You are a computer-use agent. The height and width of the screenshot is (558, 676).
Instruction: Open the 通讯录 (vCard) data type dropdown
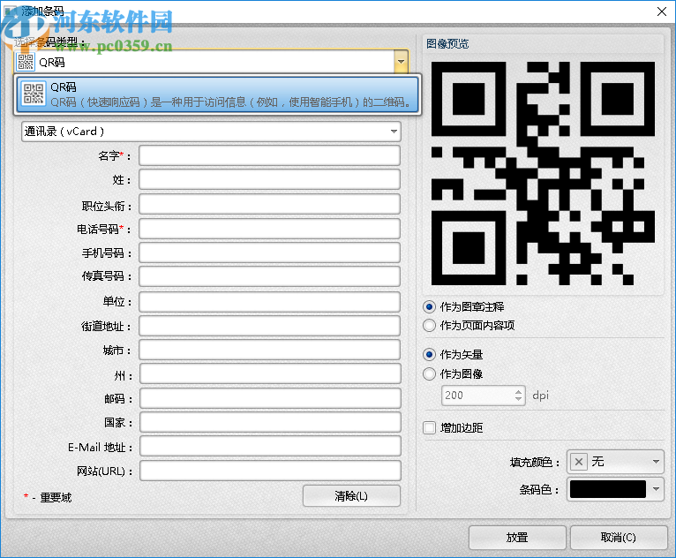pyautogui.click(x=211, y=132)
